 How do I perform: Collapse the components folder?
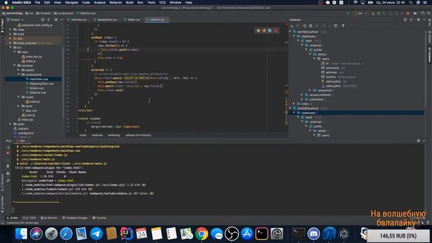pos(19,74)
